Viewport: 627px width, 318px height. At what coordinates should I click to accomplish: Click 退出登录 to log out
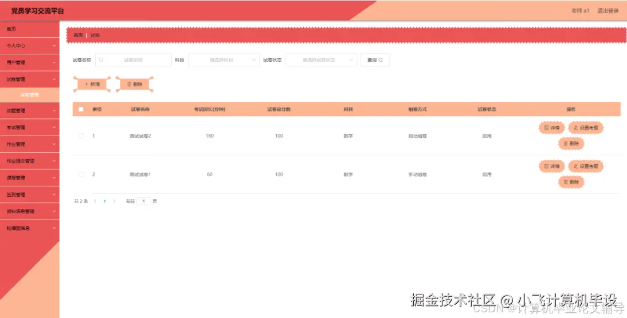click(x=608, y=11)
